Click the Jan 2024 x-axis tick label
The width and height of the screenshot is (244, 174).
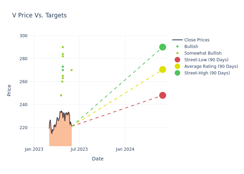click(125, 149)
